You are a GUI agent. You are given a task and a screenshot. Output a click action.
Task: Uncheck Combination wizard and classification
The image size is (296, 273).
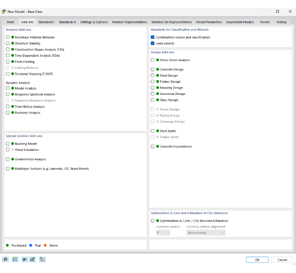(x=153, y=37)
